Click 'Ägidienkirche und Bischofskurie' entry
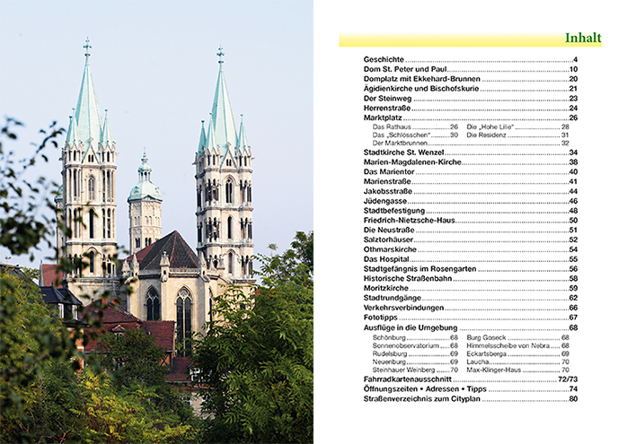This screenshot has width=627, height=444. coord(471,89)
